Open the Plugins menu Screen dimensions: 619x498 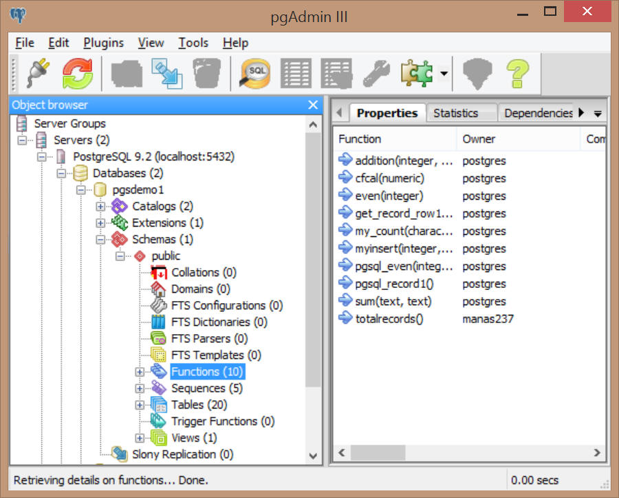coord(103,43)
